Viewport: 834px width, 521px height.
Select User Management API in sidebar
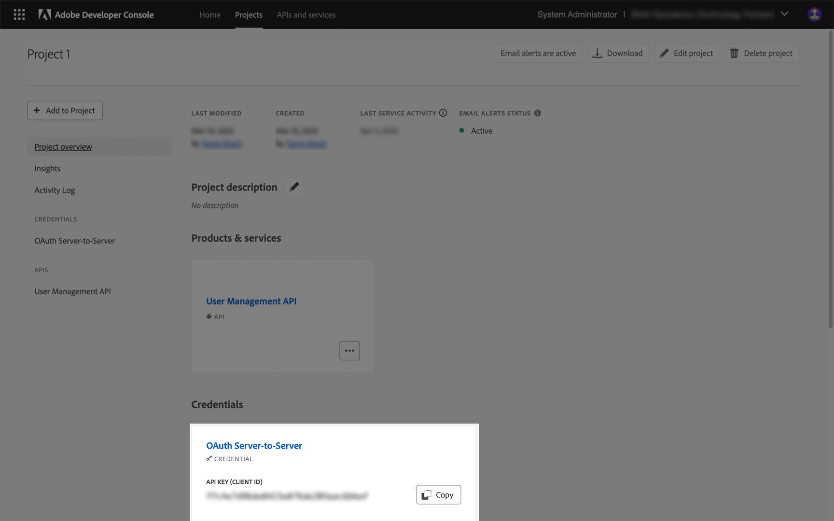point(72,291)
